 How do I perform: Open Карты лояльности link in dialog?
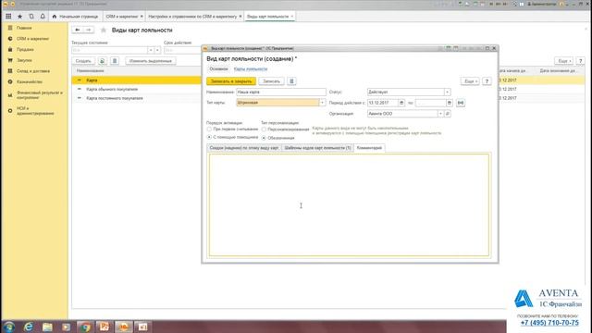click(251, 69)
